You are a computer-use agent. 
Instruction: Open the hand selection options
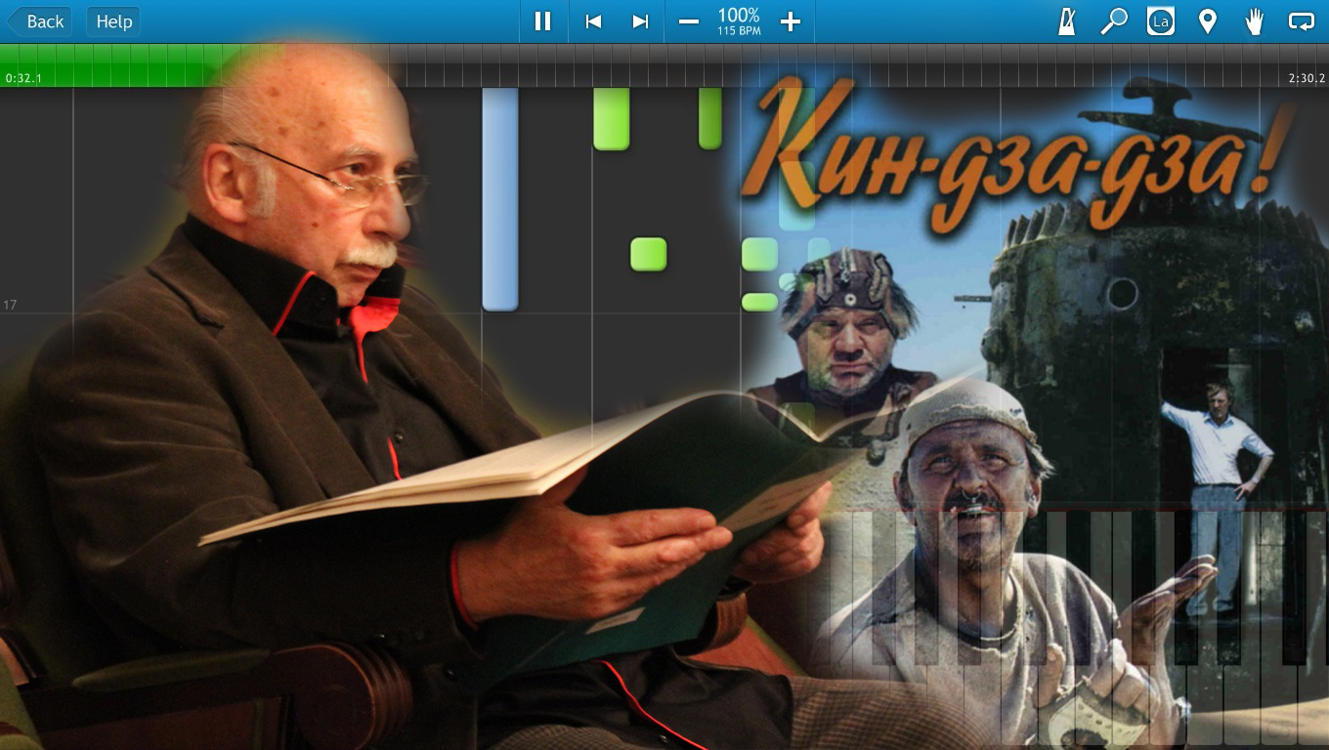point(1255,21)
